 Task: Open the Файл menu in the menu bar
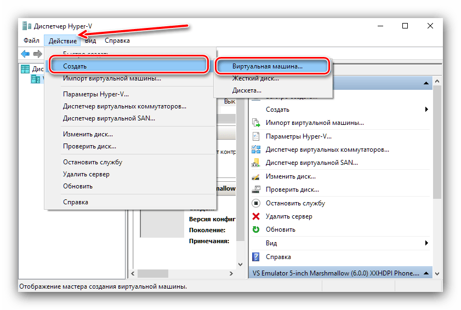pyautogui.click(x=31, y=41)
